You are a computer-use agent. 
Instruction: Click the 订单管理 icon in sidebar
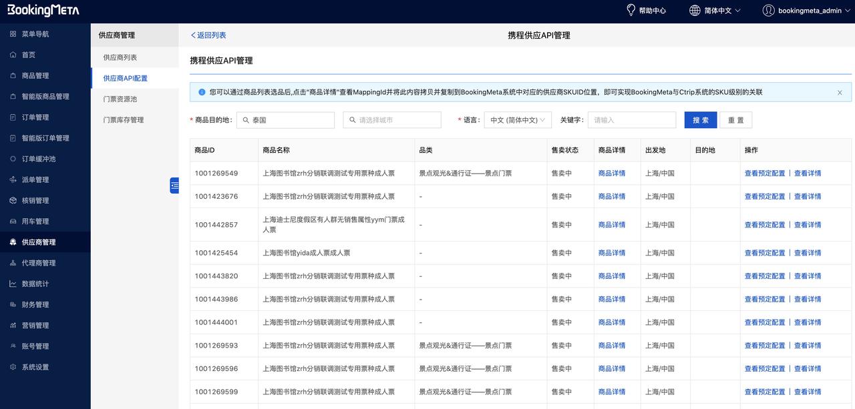point(13,117)
